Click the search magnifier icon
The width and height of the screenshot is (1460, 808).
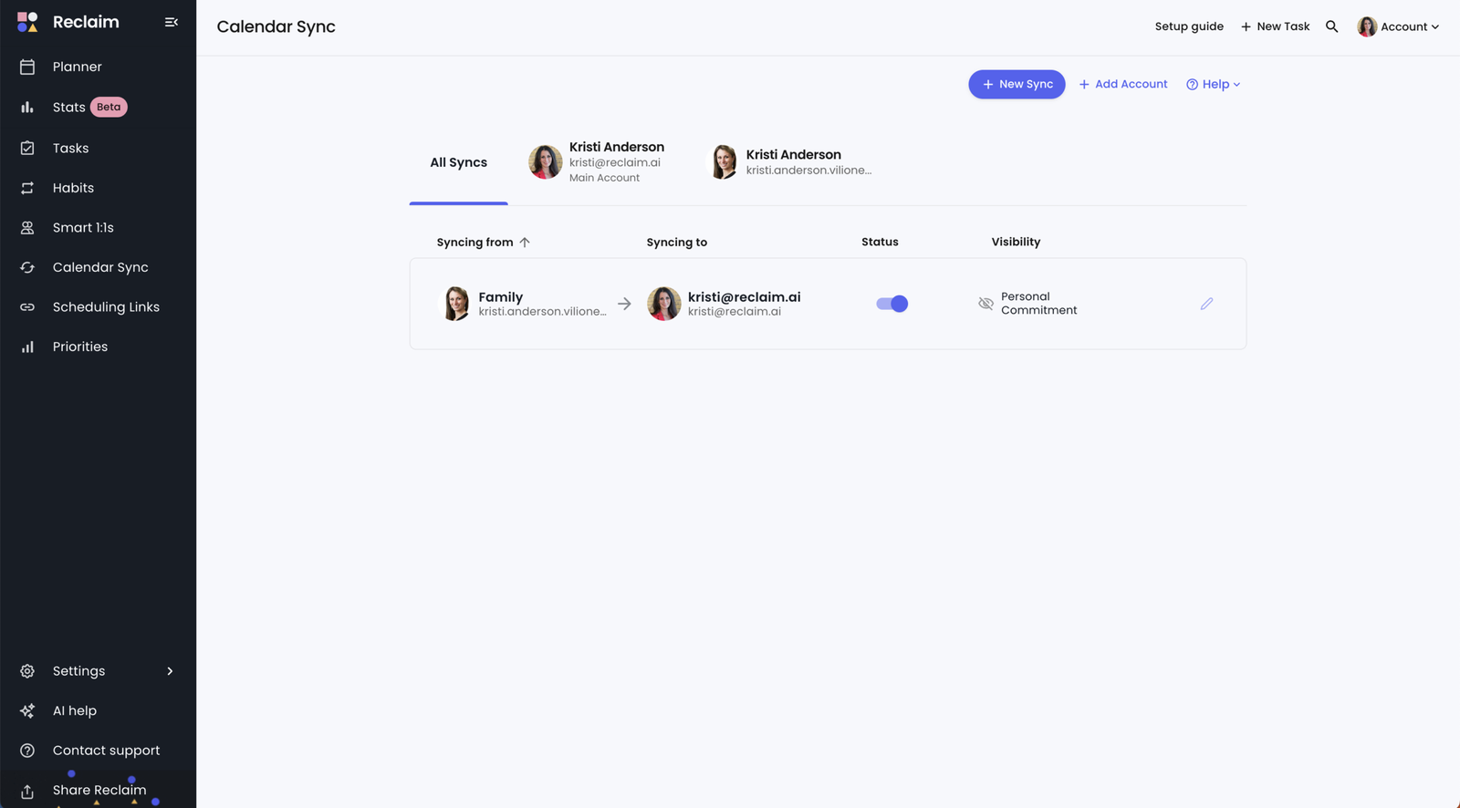[x=1331, y=26]
